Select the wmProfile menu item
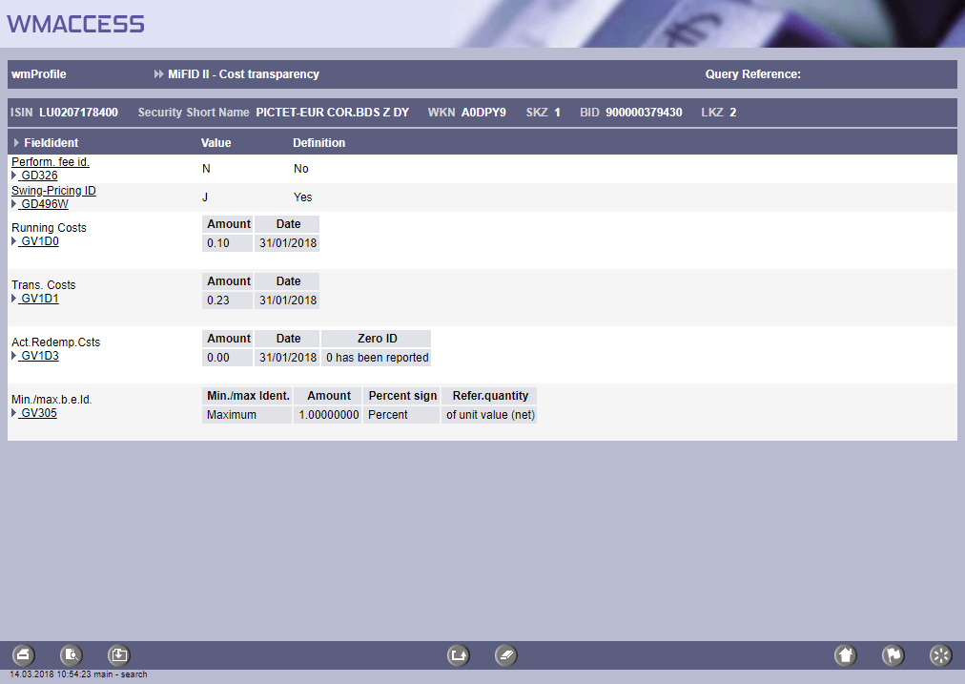 [x=39, y=73]
